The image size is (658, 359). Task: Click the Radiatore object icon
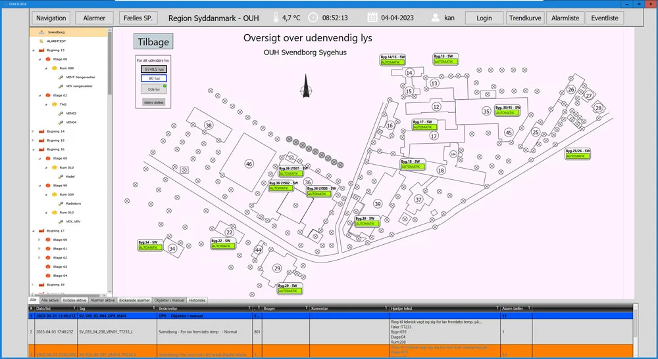[x=61, y=203]
